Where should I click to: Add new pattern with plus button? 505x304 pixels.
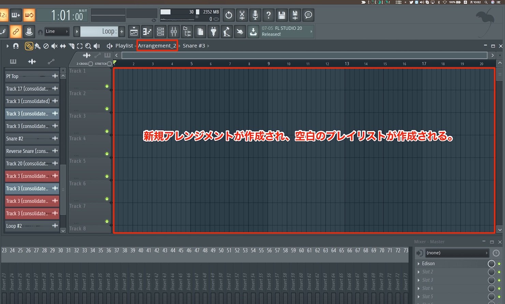pos(122,31)
